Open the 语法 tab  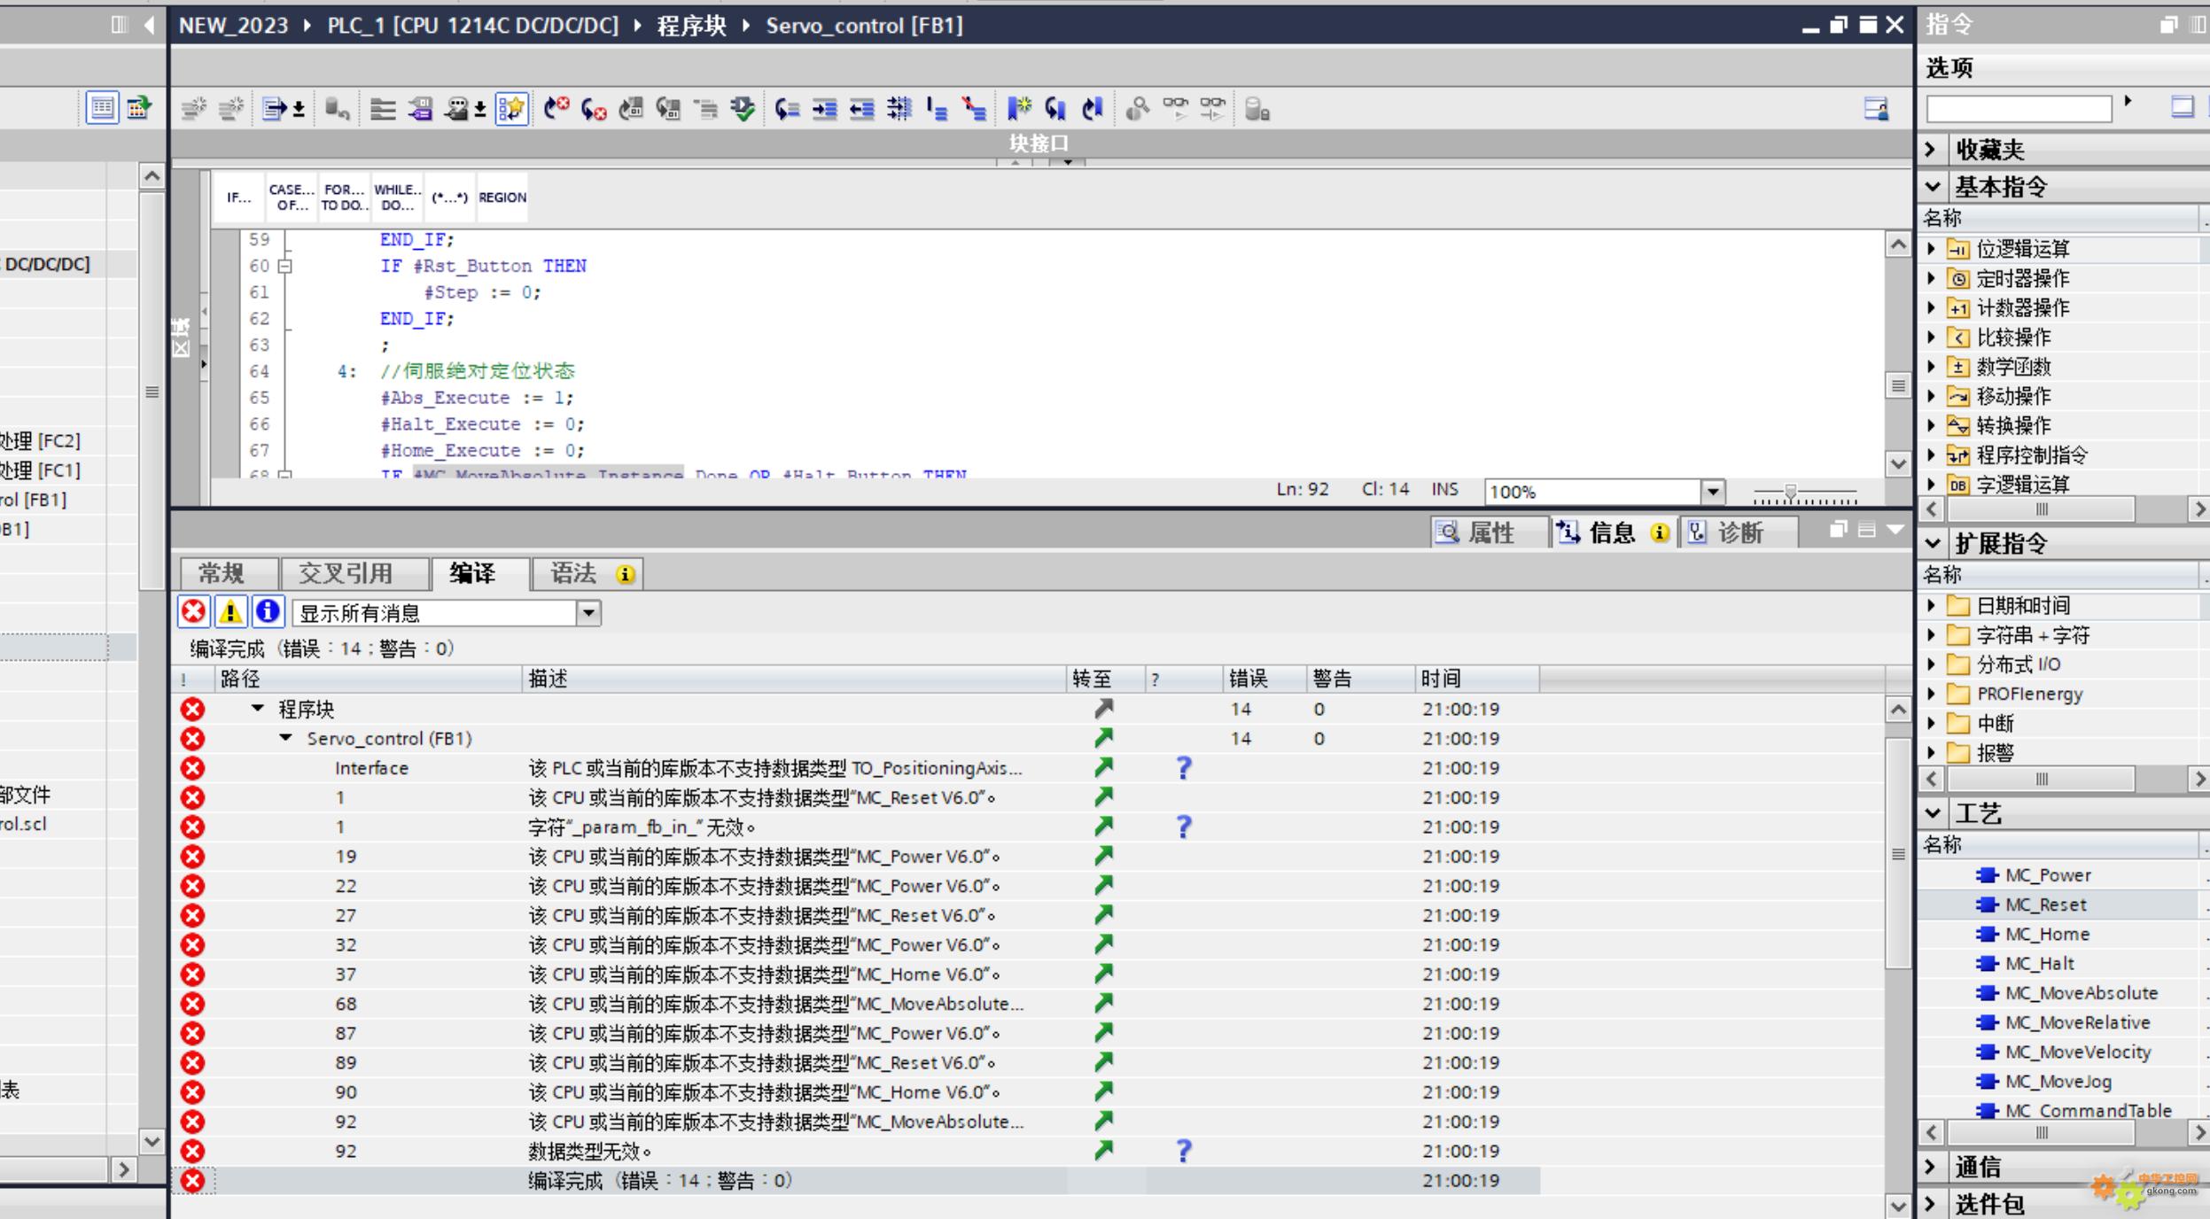[587, 574]
